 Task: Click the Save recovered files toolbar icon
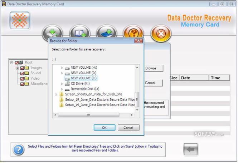click(x=53, y=33)
